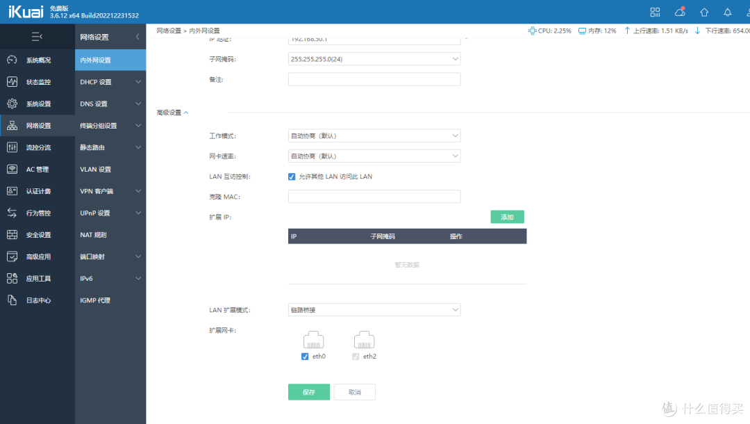The height and width of the screenshot is (424, 750).
Task: Open the 工作模式 dropdown
Action: 374,135
